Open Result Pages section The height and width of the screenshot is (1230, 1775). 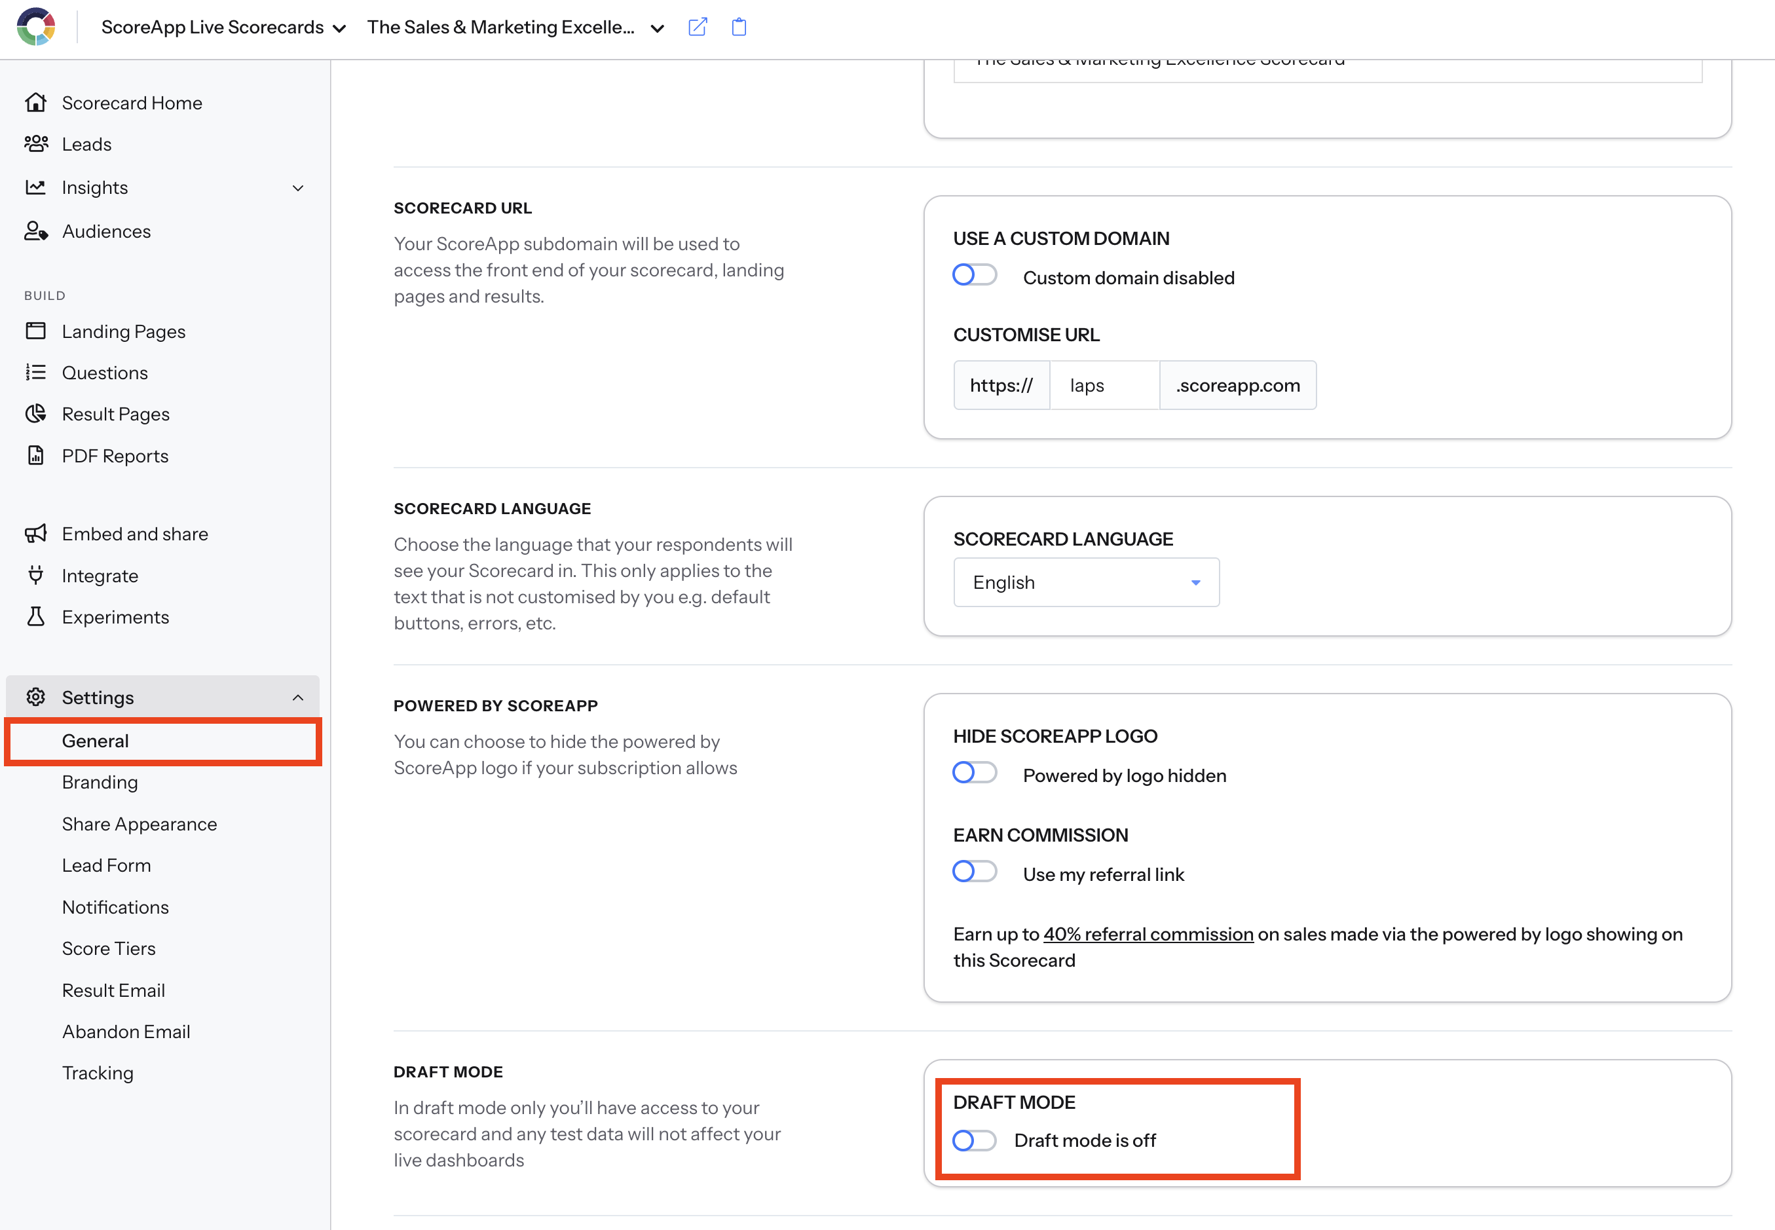[116, 414]
